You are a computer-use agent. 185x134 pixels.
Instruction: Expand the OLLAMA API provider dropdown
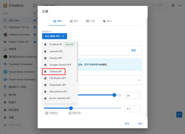[x=54, y=36]
